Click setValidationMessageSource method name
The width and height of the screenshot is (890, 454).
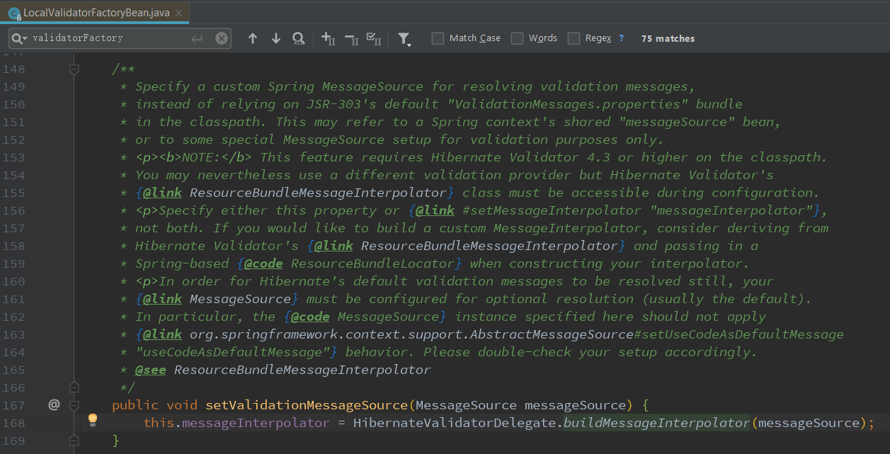pos(307,405)
